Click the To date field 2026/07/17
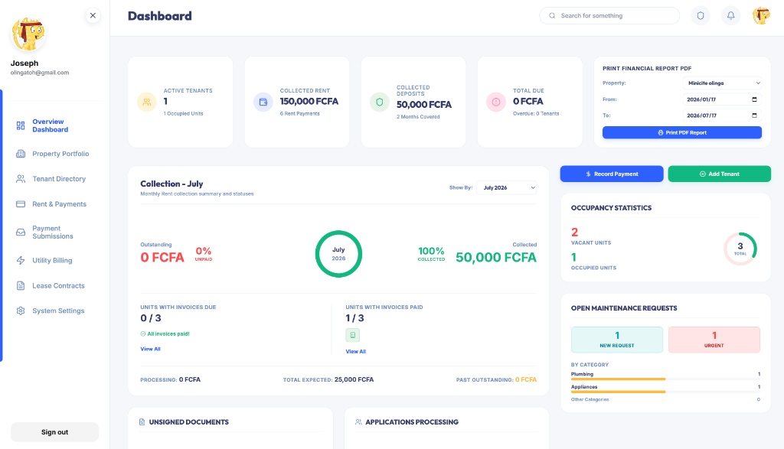This screenshot has height=449, width=784. [722, 116]
